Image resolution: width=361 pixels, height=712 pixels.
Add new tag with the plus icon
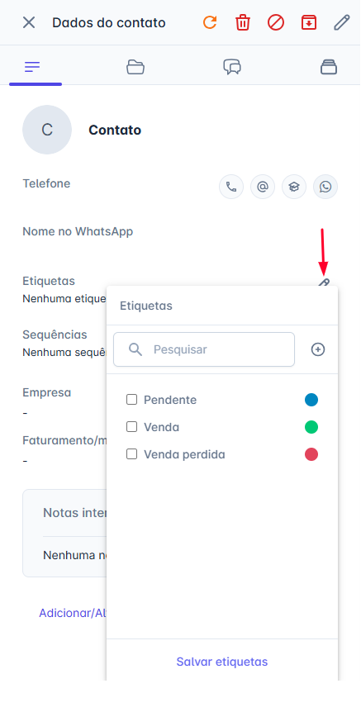point(318,349)
